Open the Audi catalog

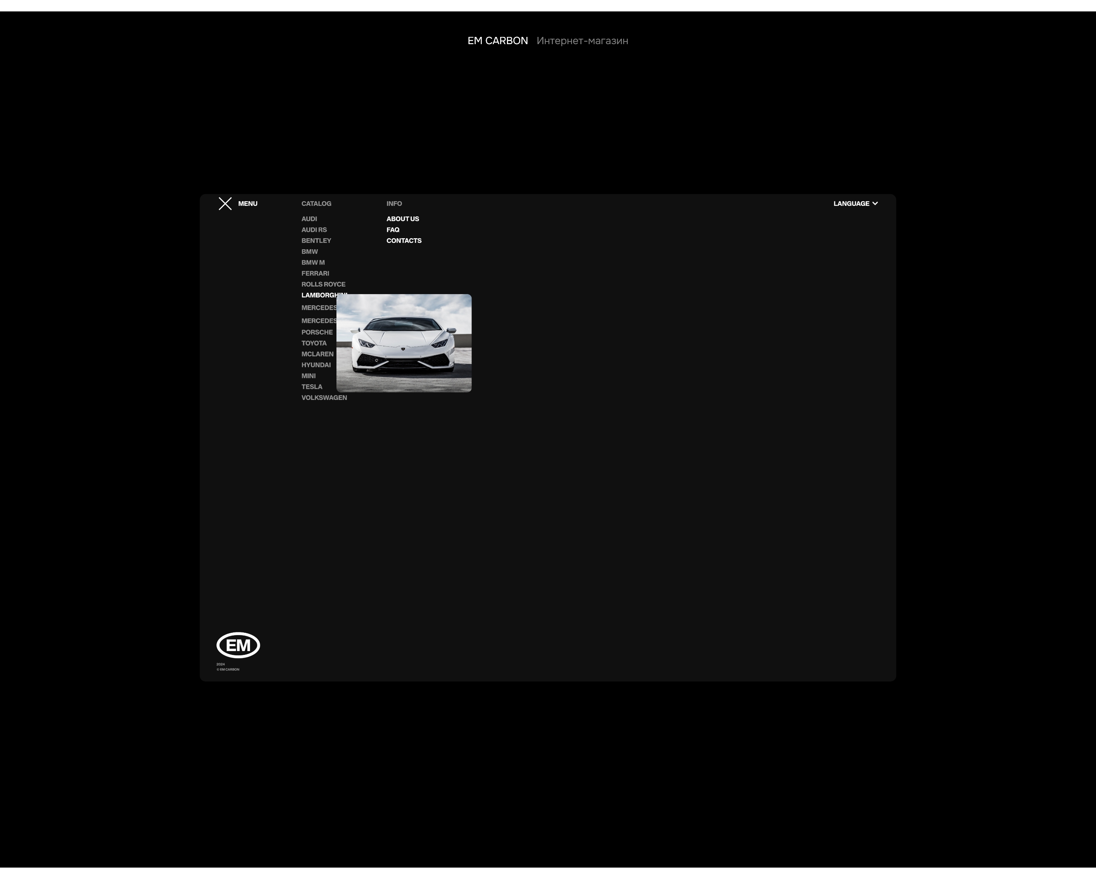click(309, 218)
